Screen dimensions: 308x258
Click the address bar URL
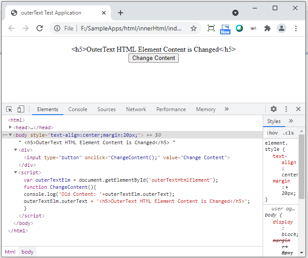pos(131,28)
